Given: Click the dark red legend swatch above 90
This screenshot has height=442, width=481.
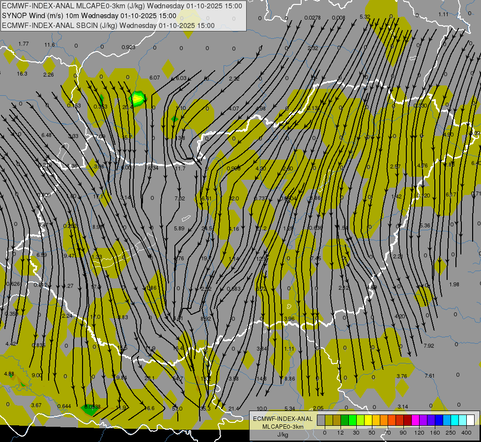Looking at the screenshot, I should (x=407, y=420).
